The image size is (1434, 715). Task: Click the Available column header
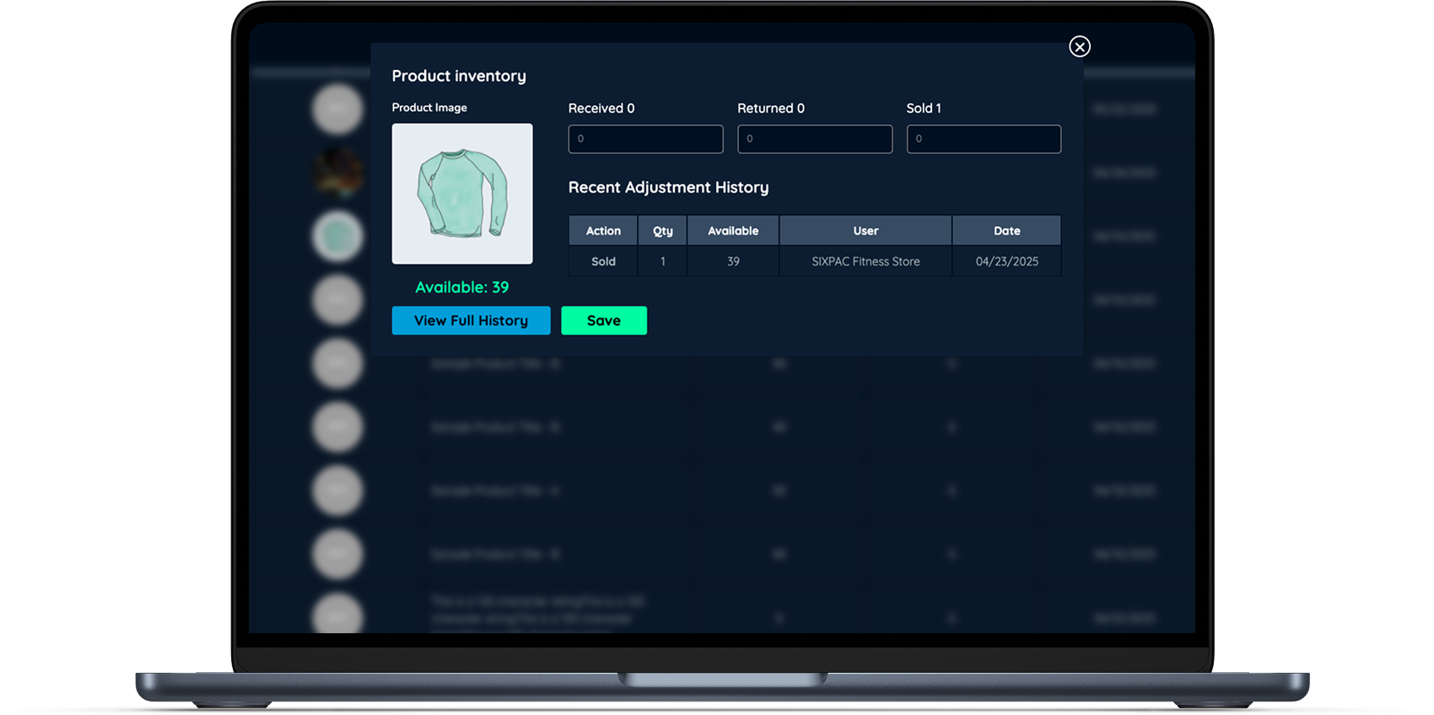[733, 230]
